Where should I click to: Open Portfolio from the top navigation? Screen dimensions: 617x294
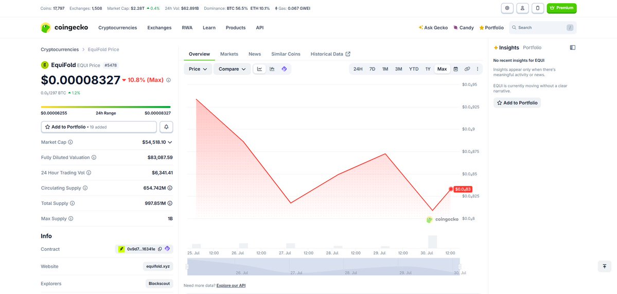[491, 28]
